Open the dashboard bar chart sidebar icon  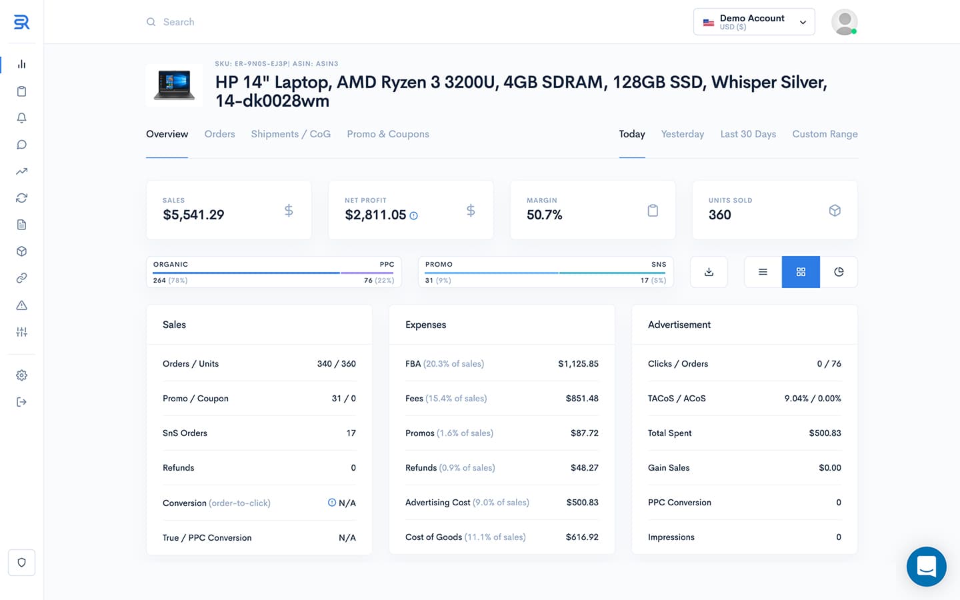21,64
